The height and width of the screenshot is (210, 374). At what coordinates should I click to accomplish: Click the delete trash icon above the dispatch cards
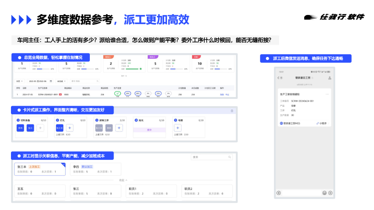pos(232,111)
